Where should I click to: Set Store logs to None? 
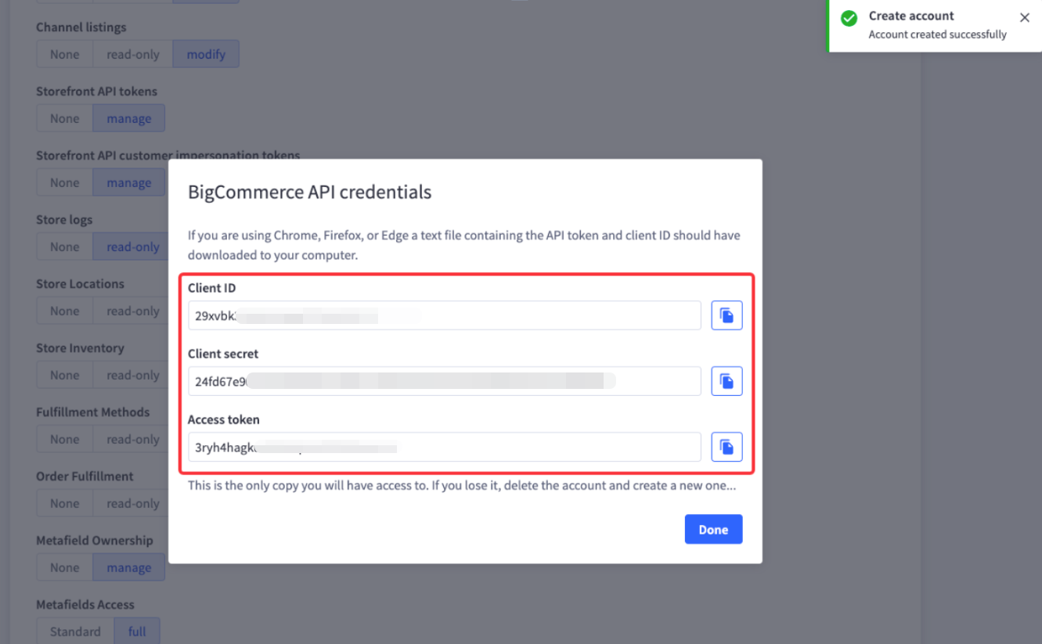point(64,246)
